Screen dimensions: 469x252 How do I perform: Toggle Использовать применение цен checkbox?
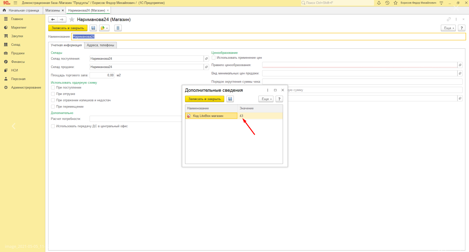coord(214,58)
